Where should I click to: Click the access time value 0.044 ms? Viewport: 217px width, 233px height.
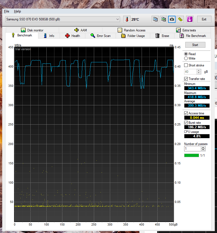[197, 118]
